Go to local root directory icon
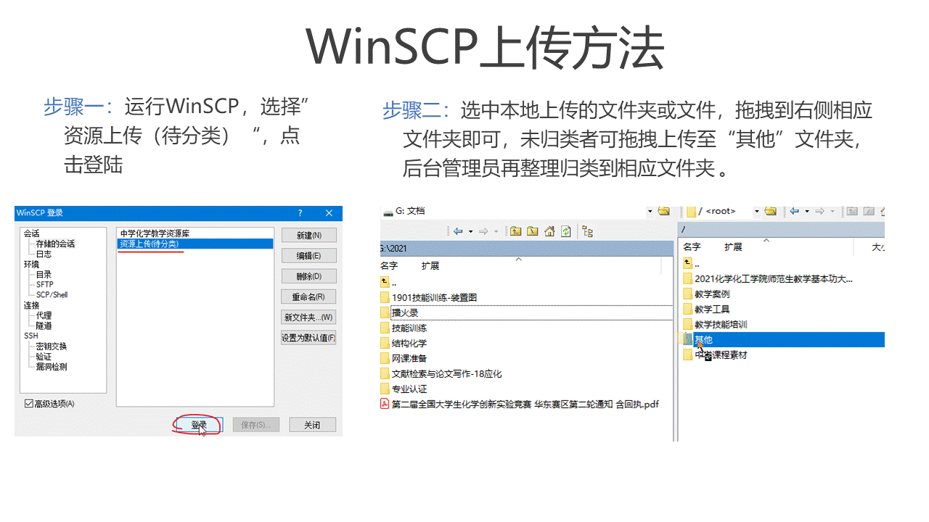Image resolution: width=929 pixels, height=522 pixels. tap(533, 231)
